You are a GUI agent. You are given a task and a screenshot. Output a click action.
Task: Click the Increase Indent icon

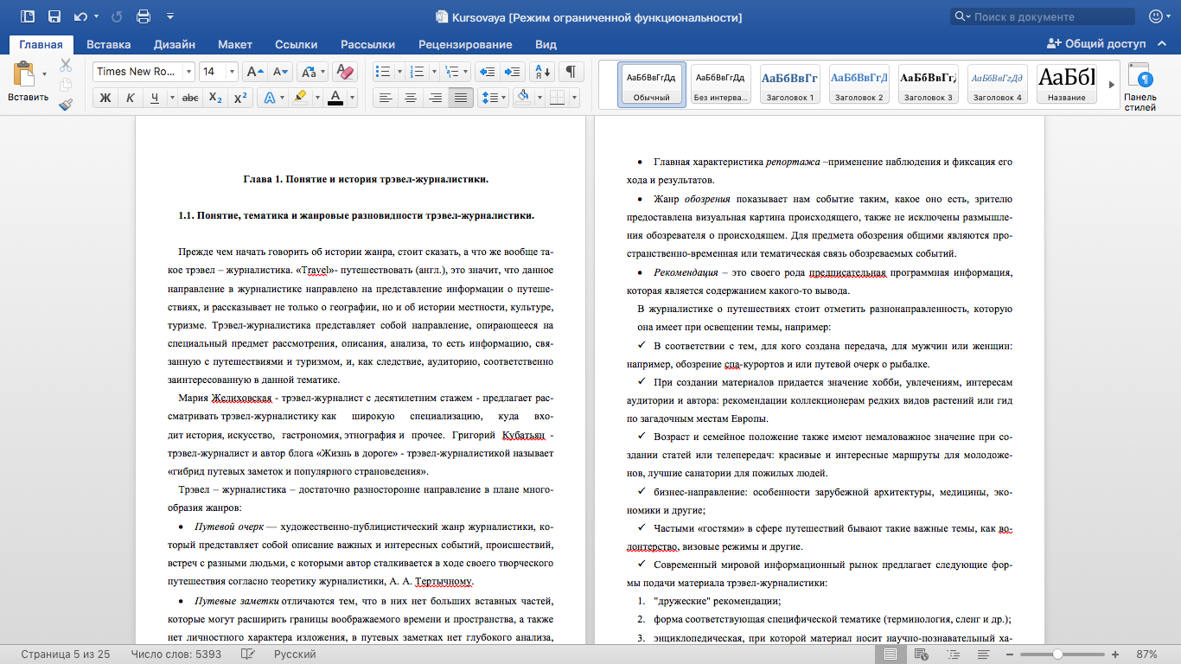(512, 72)
